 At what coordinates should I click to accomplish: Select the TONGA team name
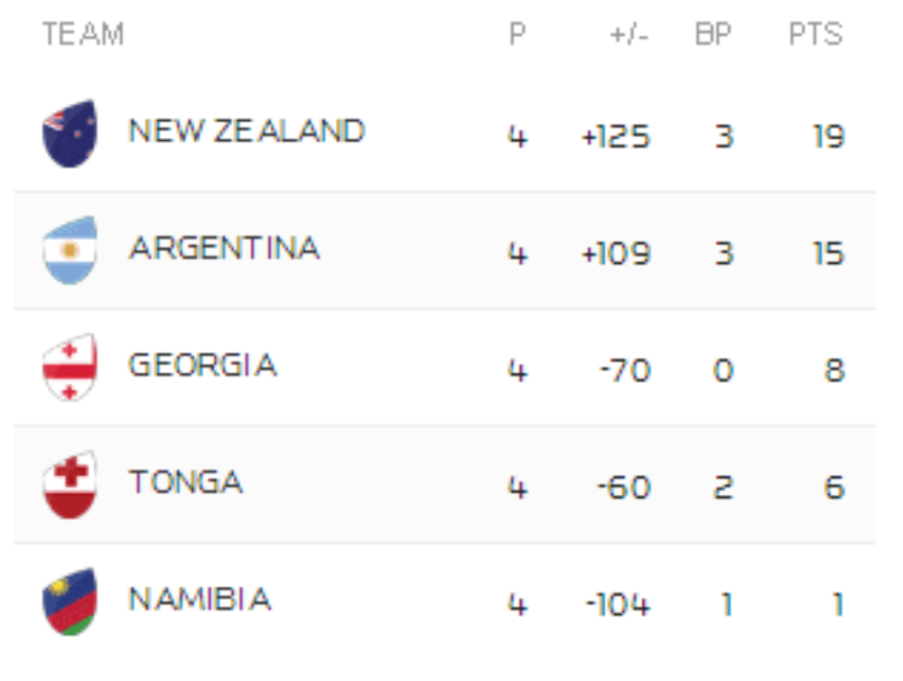[x=186, y=482]
